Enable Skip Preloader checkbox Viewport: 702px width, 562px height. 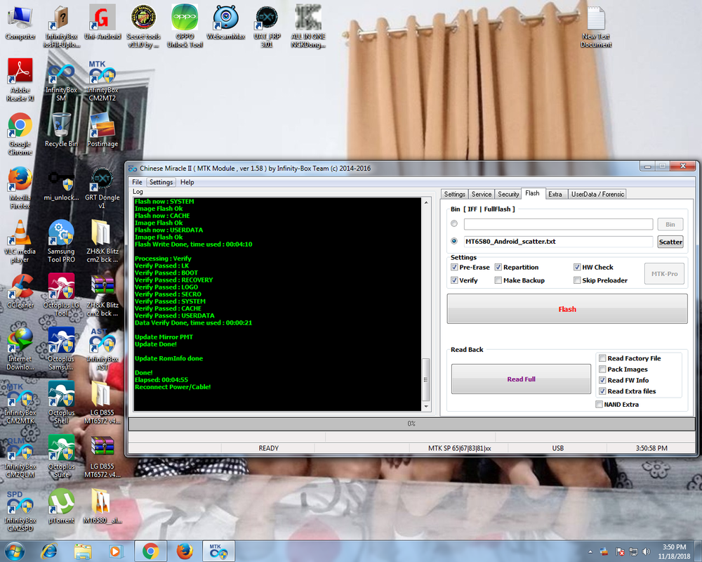pos(600,280)
